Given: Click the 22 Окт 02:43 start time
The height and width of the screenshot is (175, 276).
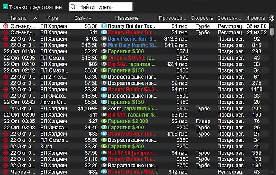Looking at the screenshot, I should coord(19,102).
